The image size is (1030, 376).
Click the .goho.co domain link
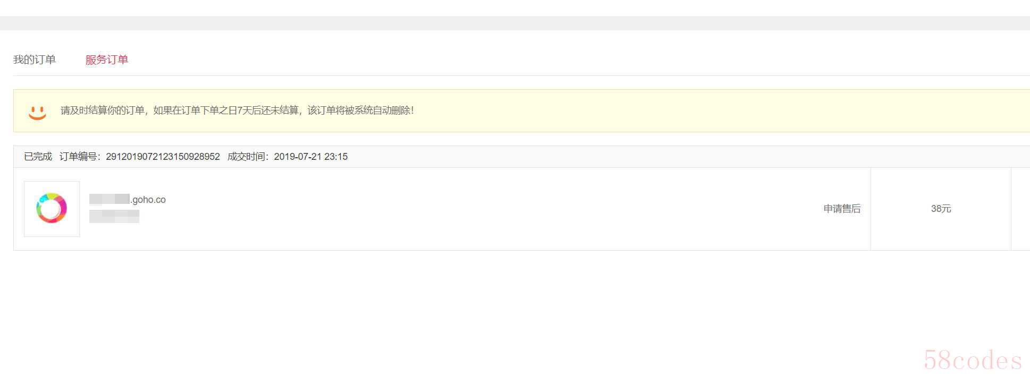coord(148,200)
